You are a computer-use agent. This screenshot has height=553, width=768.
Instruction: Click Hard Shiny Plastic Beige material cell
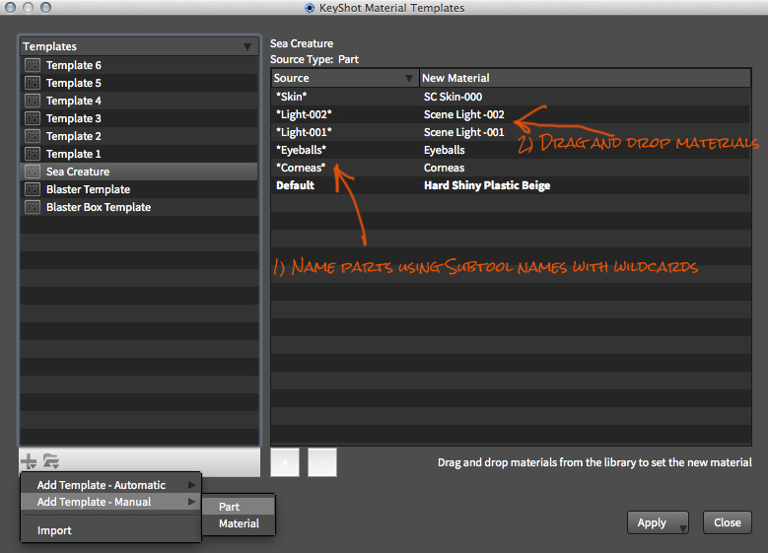tap(487, 185)
